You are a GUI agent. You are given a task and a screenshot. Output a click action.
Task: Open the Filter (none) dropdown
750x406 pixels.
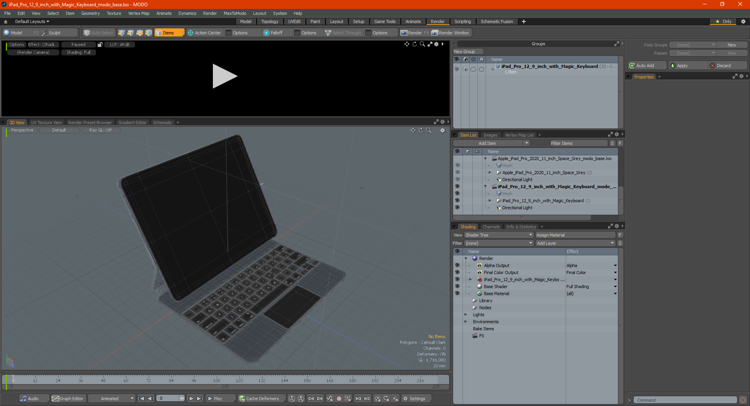(x=499, y=243)
